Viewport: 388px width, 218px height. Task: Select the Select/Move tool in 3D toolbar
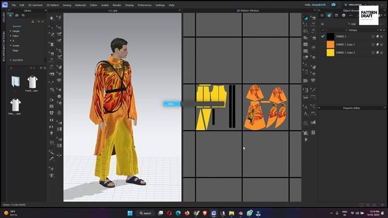pos(52,27)
